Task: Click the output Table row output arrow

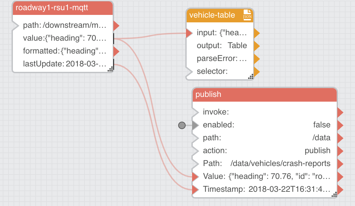Action: [x=257, y=46]
